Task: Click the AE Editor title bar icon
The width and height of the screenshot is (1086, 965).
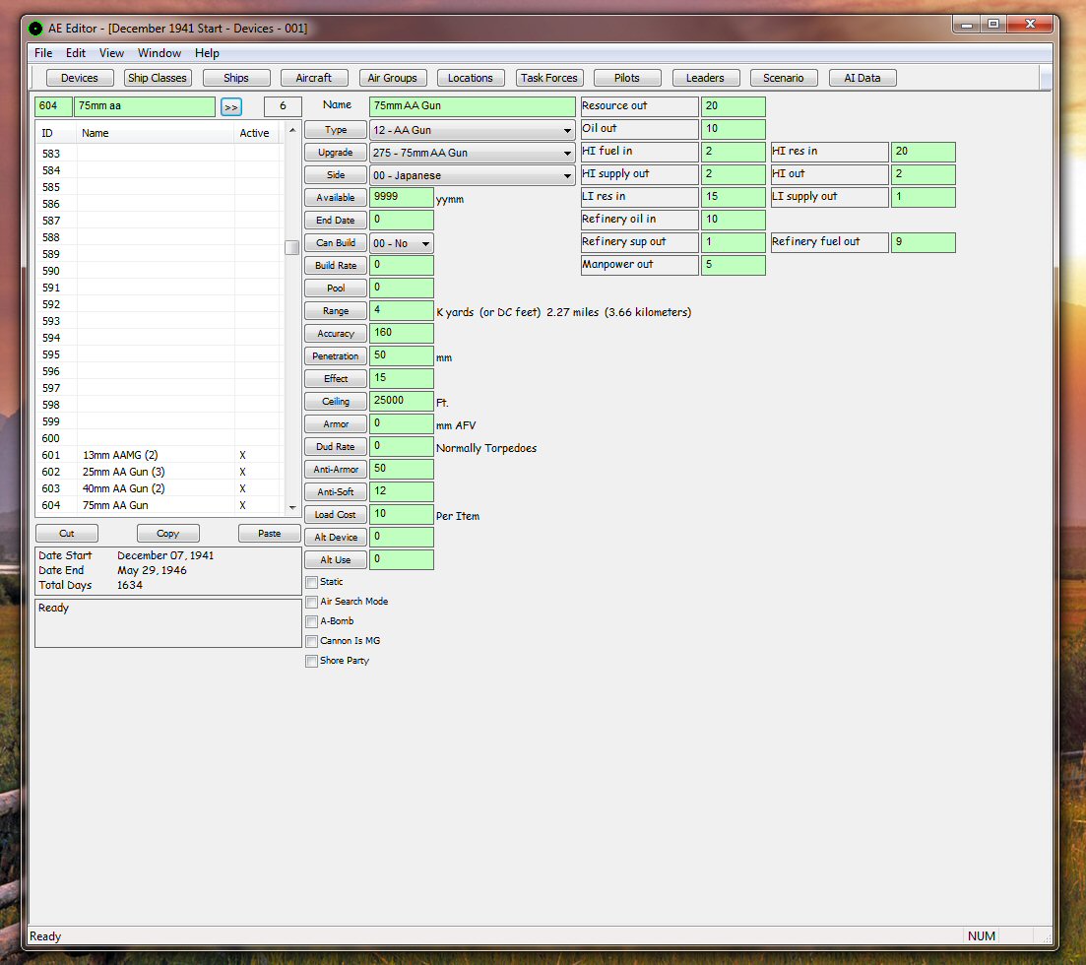Action: (35, 28)
